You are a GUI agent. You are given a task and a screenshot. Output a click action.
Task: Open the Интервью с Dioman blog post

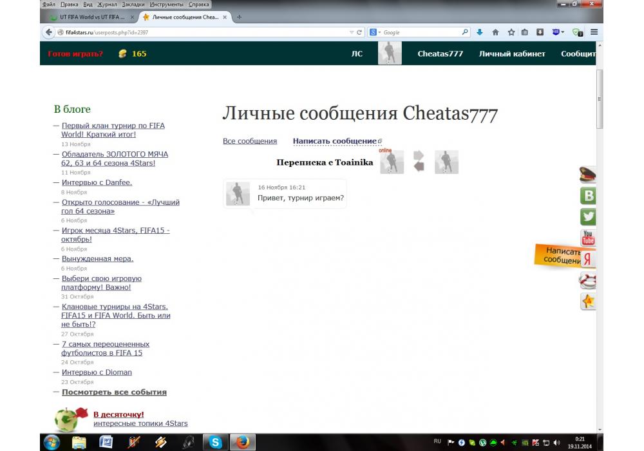(x=97, y=372)
